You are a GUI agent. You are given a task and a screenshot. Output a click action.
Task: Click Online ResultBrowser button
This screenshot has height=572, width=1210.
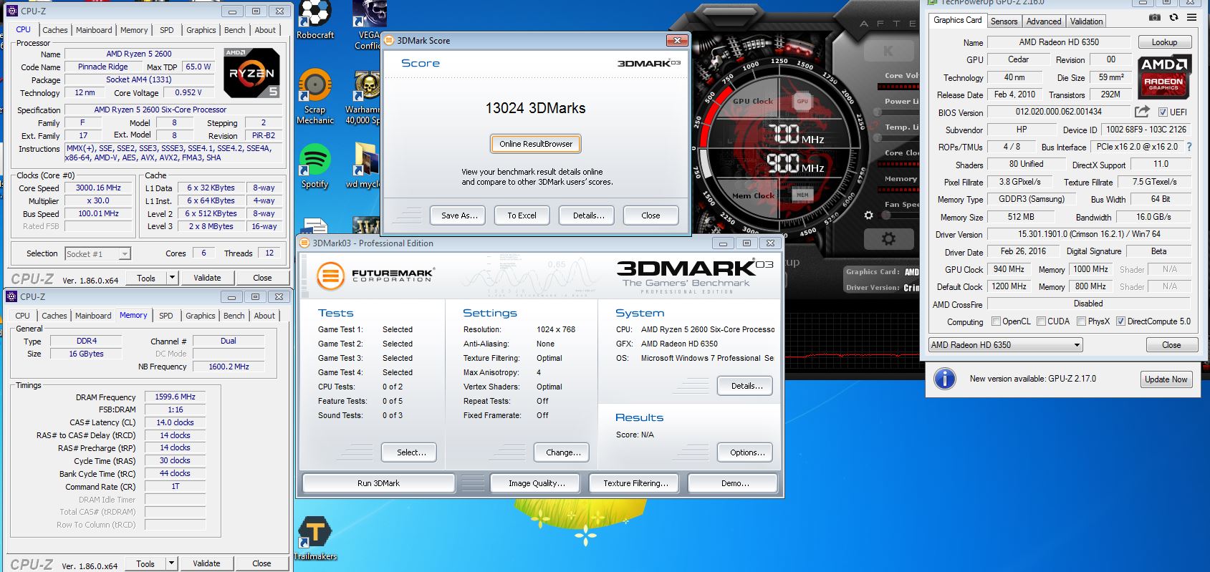pyautogui.click(x=536, y=144)
